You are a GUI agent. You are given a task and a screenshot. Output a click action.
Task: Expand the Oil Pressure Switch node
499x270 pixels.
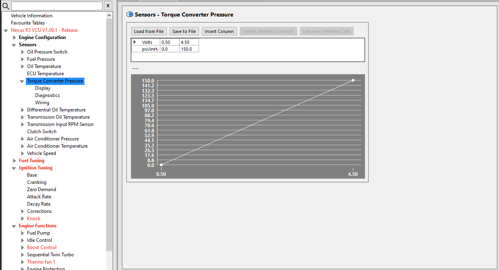[22, 52]
